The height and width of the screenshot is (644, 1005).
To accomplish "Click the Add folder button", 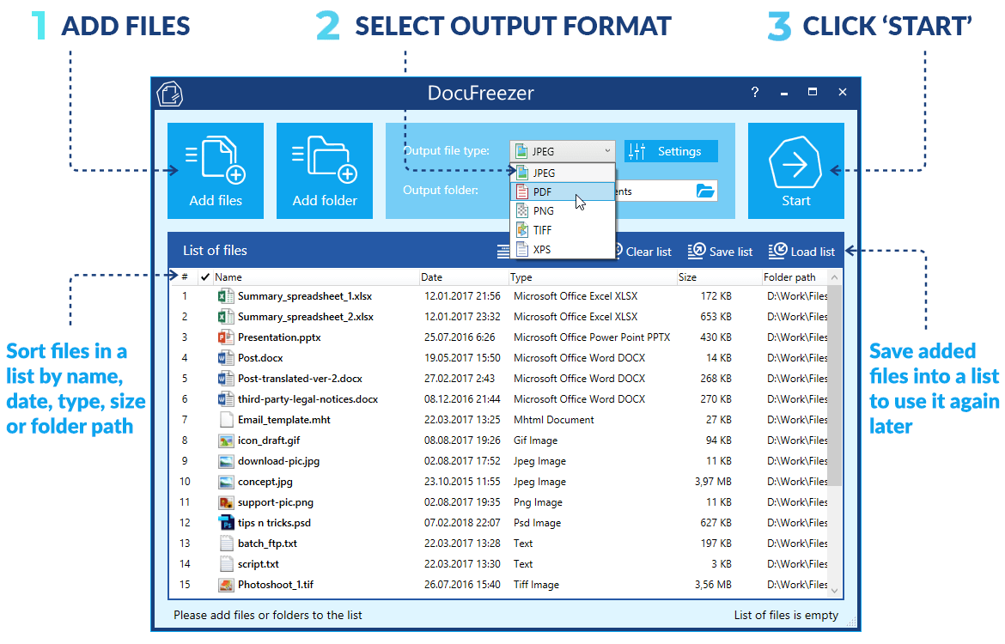I will [x=325, y=171].
